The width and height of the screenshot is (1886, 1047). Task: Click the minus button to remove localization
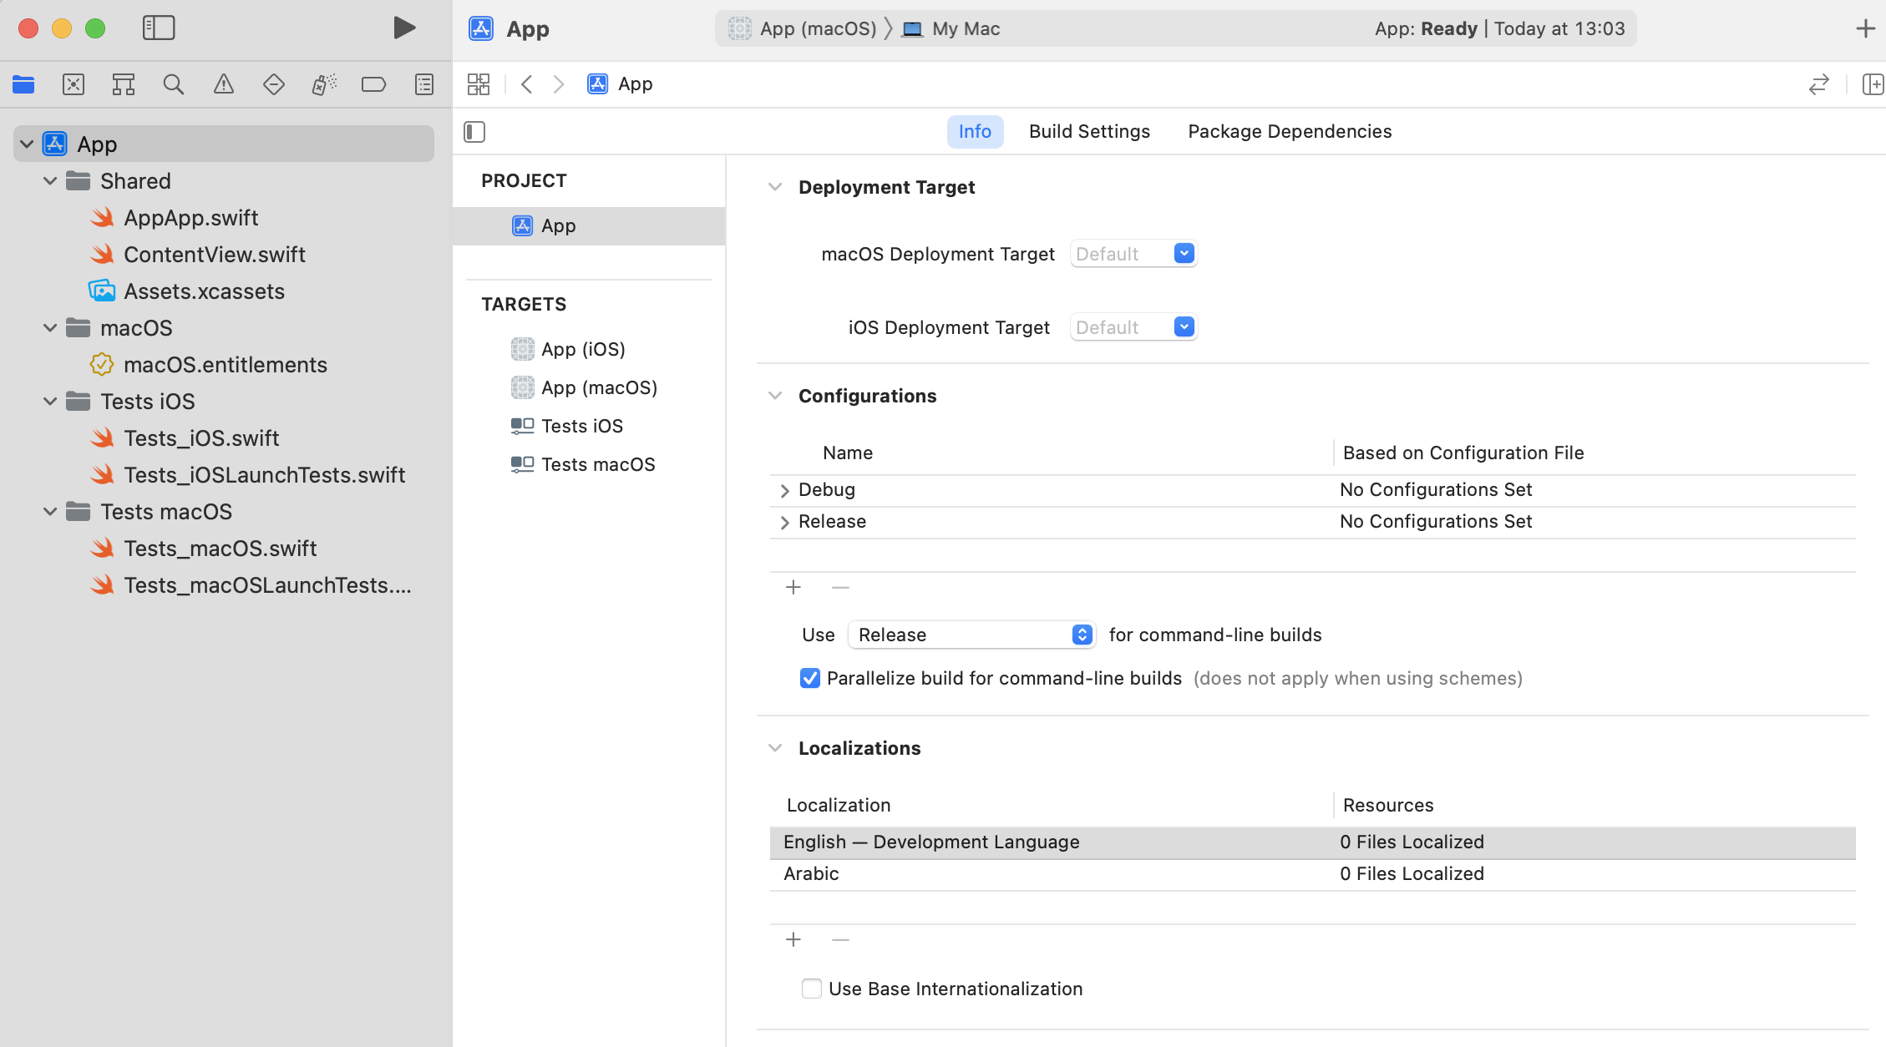pyautogui.click(x=840, y=938)
